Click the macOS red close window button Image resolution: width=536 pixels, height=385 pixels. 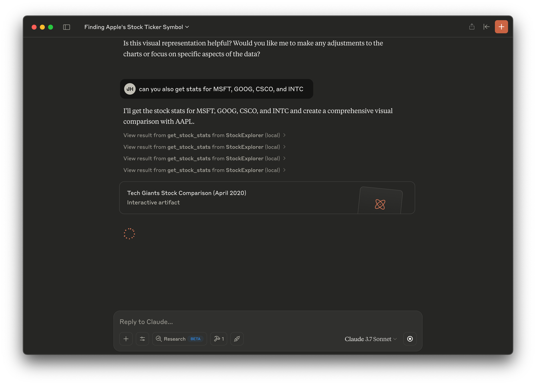(x=34, y=27)
